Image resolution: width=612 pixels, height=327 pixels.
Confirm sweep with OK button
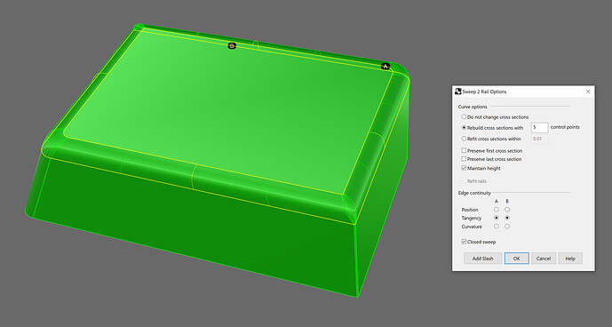coord(516,259)
